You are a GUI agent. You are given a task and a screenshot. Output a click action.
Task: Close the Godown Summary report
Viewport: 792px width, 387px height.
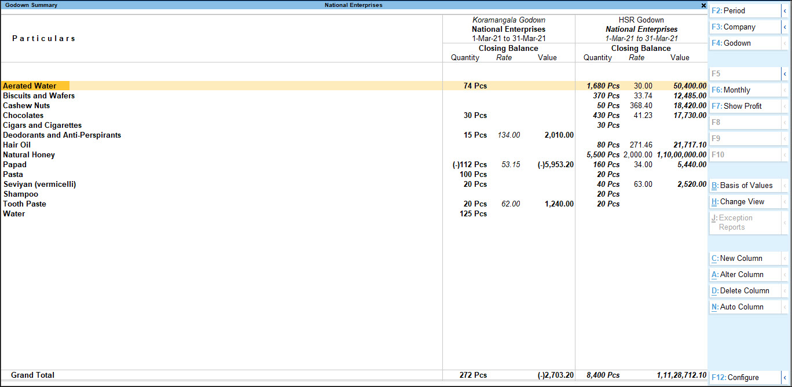(703, 5)
